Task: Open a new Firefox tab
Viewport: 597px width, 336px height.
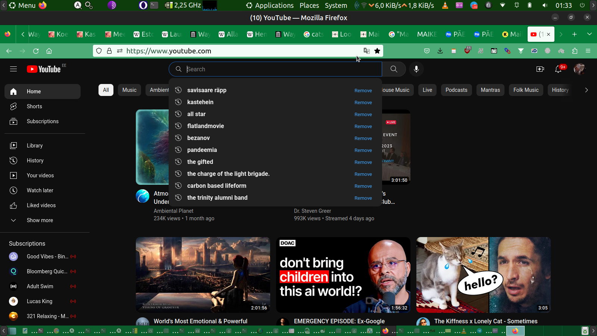Action: tap(575, 34)
